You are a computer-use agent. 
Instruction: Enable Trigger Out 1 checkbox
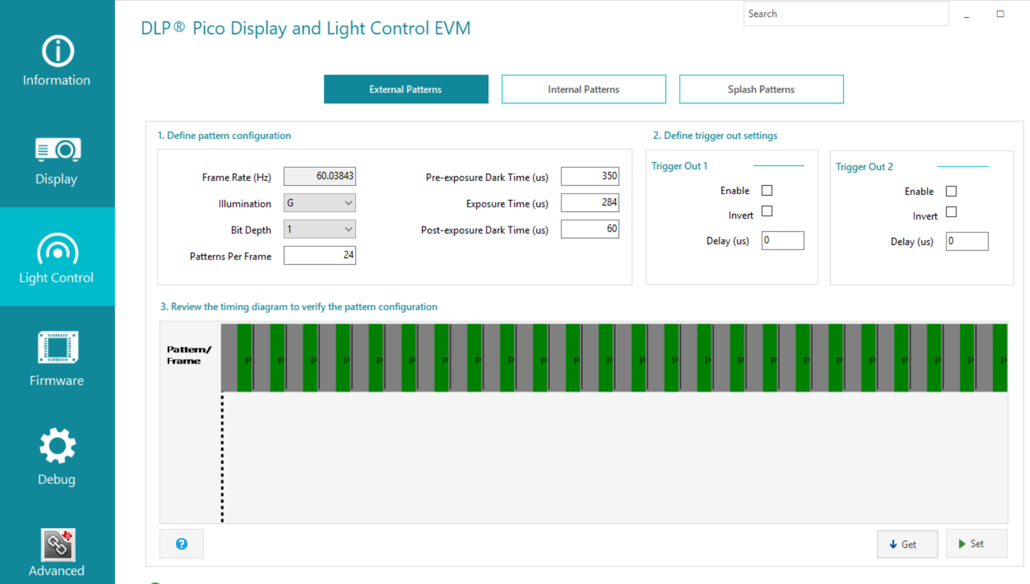pyautogui.click(x=767, y=190)
